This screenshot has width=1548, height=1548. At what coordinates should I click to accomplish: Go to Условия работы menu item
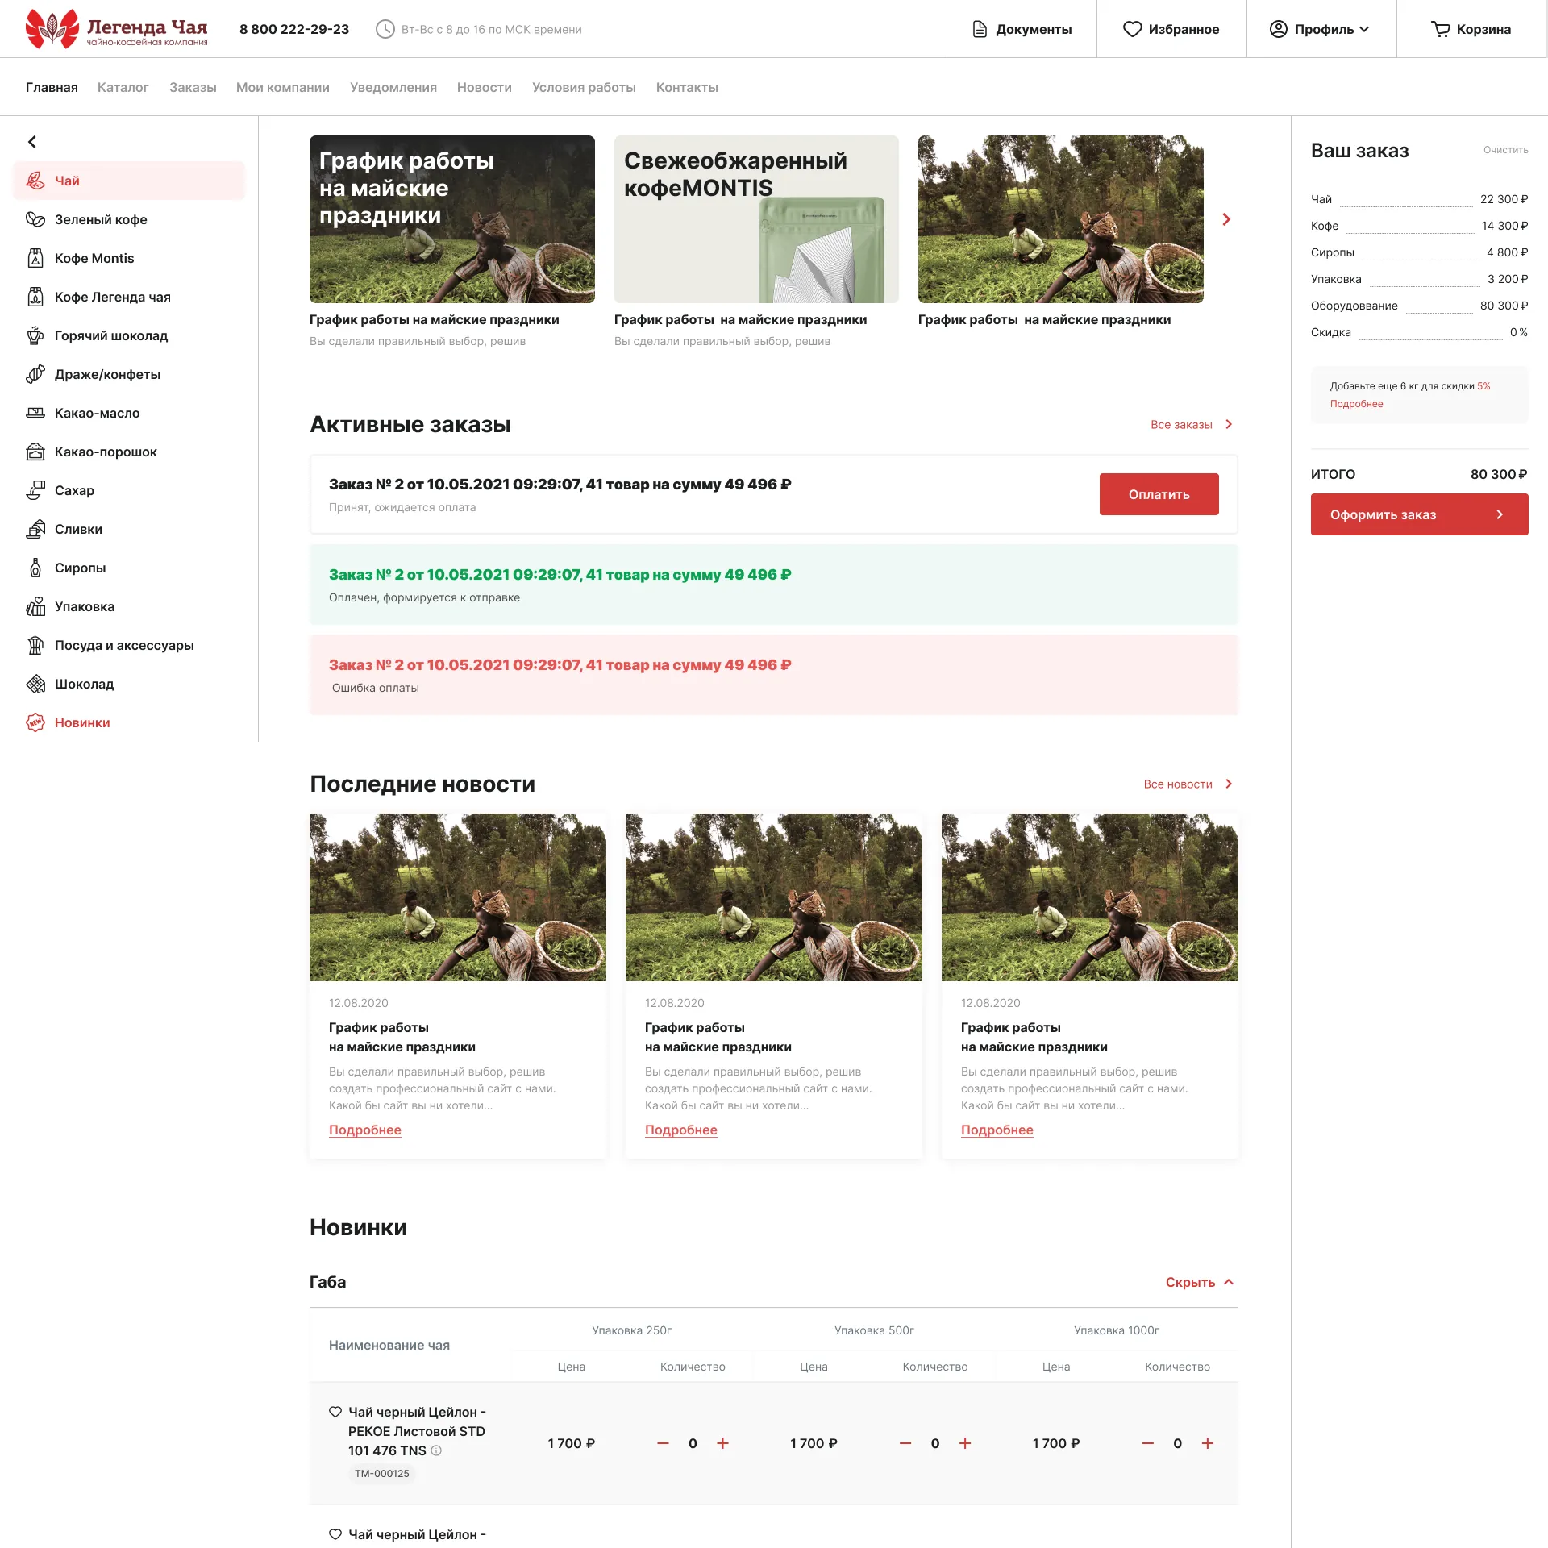(583, 87)
